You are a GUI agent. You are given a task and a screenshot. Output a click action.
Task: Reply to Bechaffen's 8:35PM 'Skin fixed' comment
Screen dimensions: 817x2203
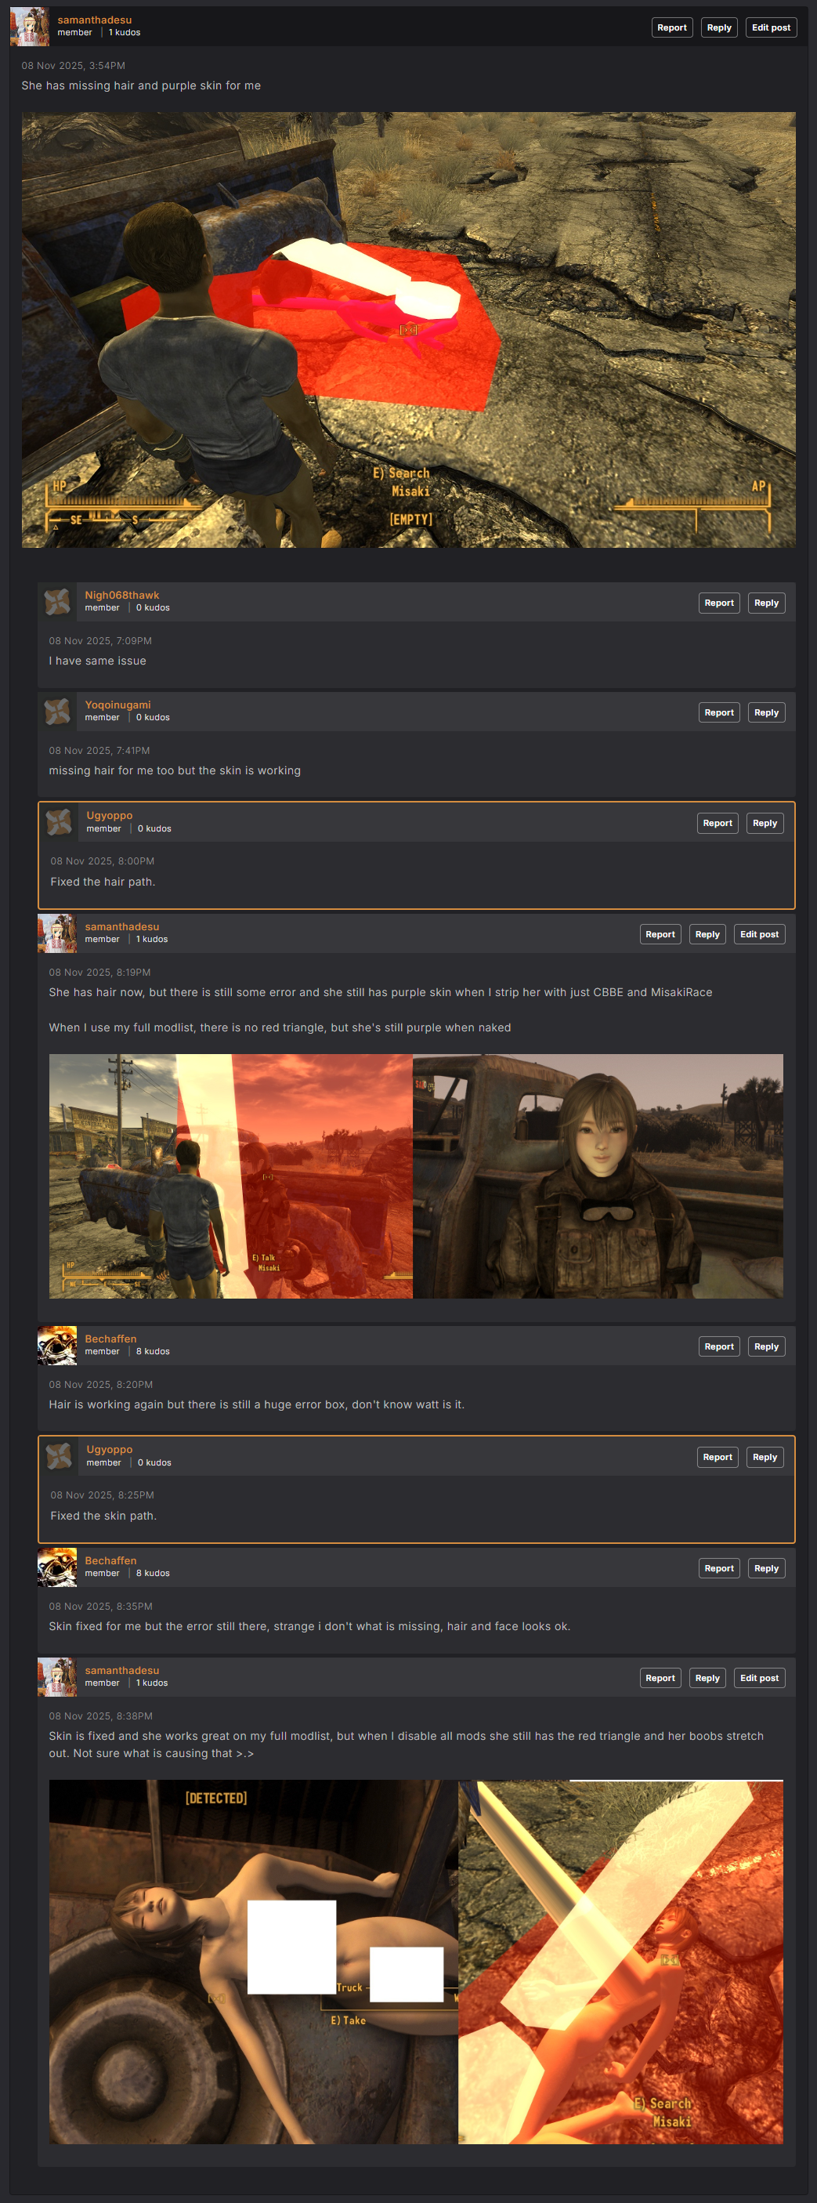(x=766, y=1568)
